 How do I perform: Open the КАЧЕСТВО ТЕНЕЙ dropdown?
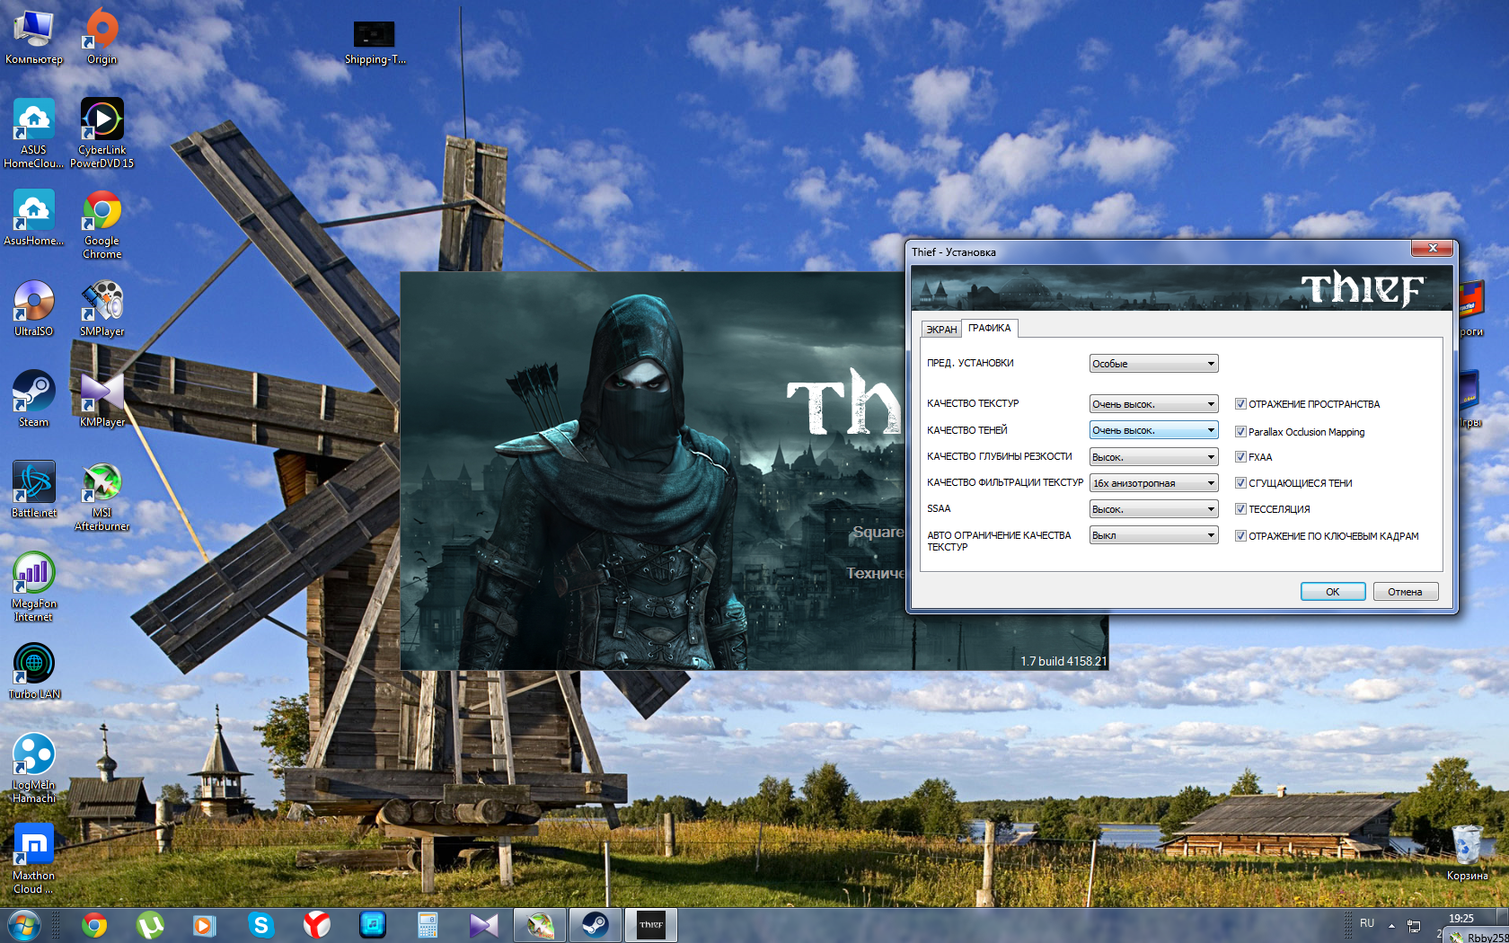click(x=1153, y=430)
